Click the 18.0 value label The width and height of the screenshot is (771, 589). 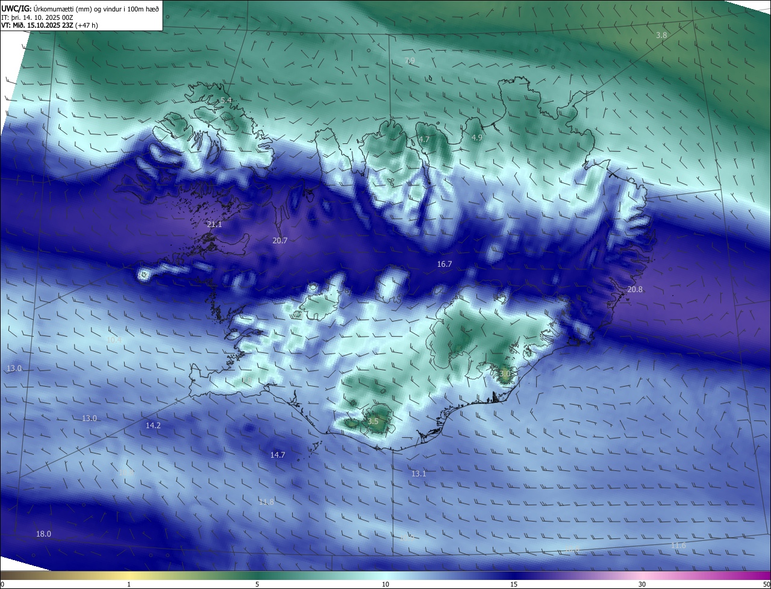(44, 534)
